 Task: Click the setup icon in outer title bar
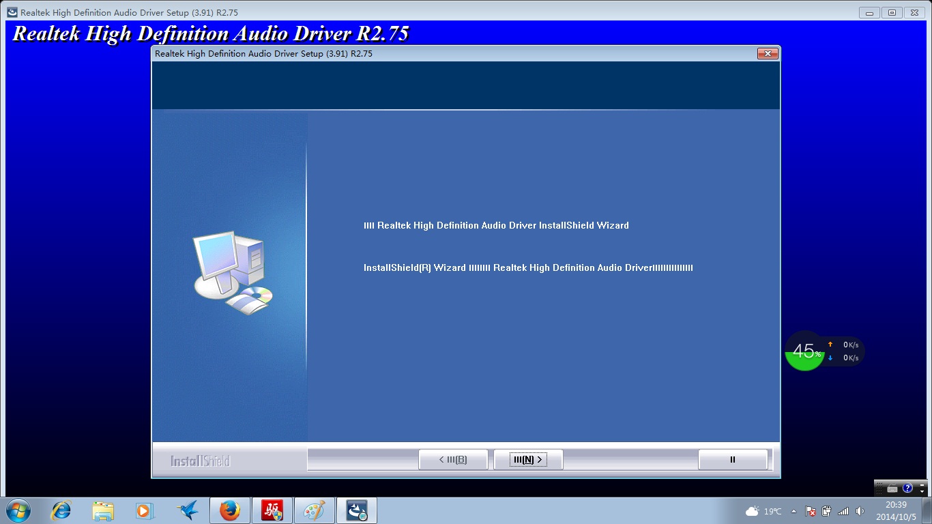click(x=12, y=12)
